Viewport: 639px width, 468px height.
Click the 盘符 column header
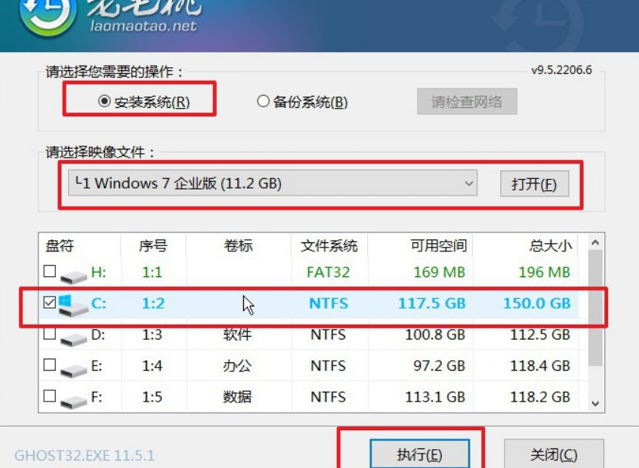click(60, 245)
